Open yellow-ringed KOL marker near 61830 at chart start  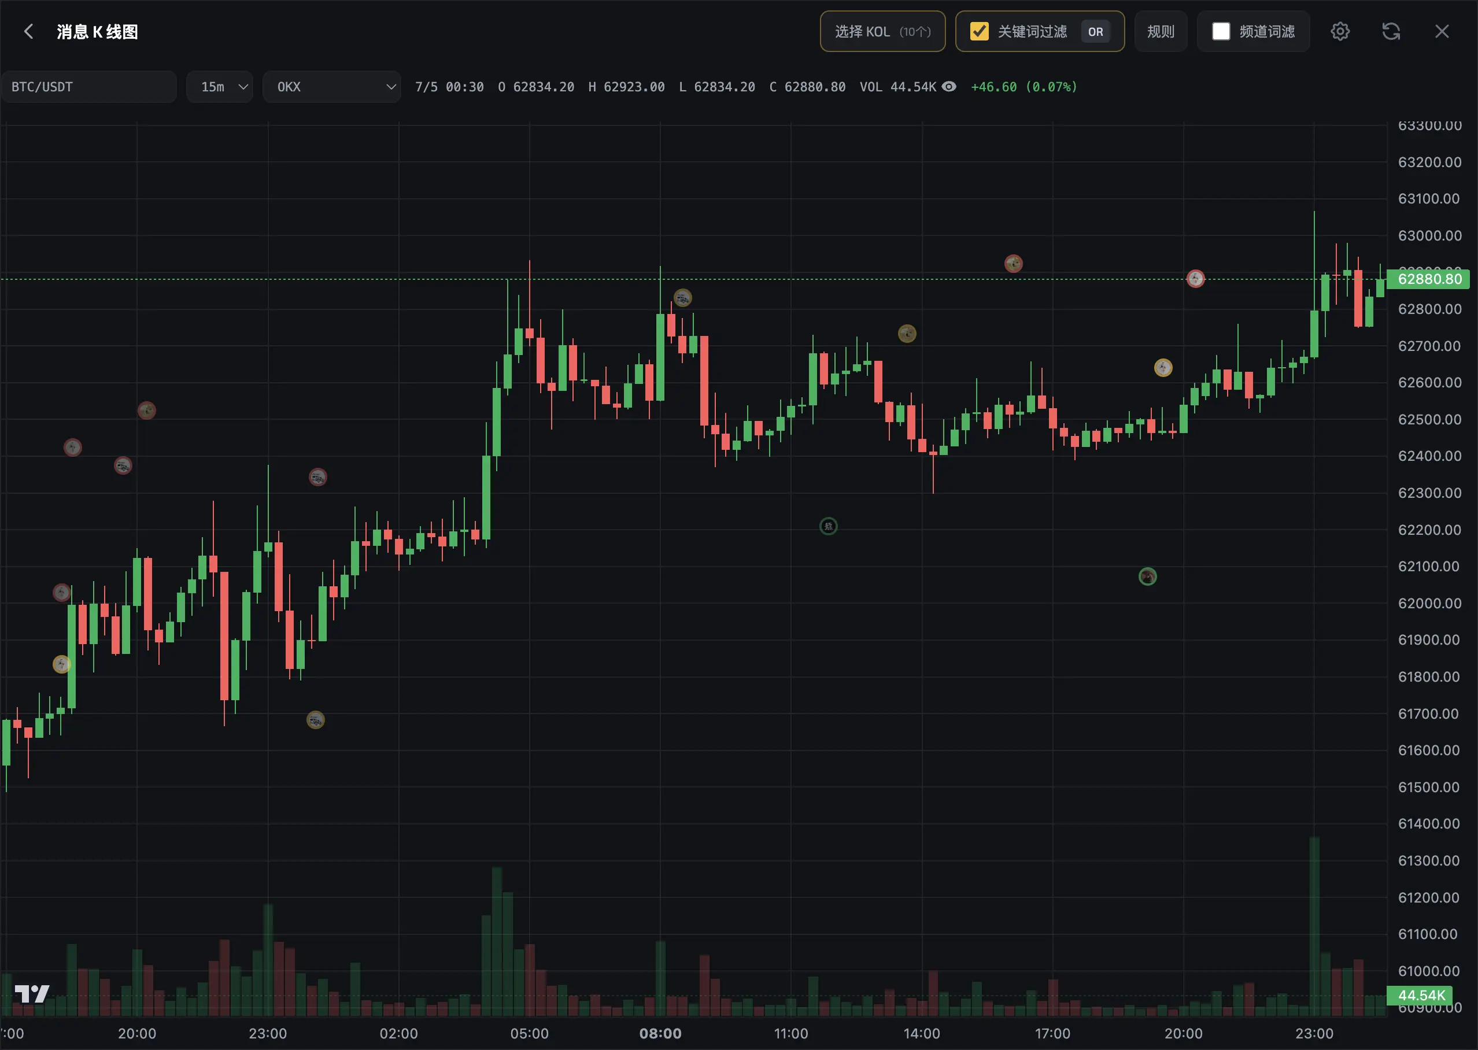coord(61,664)
